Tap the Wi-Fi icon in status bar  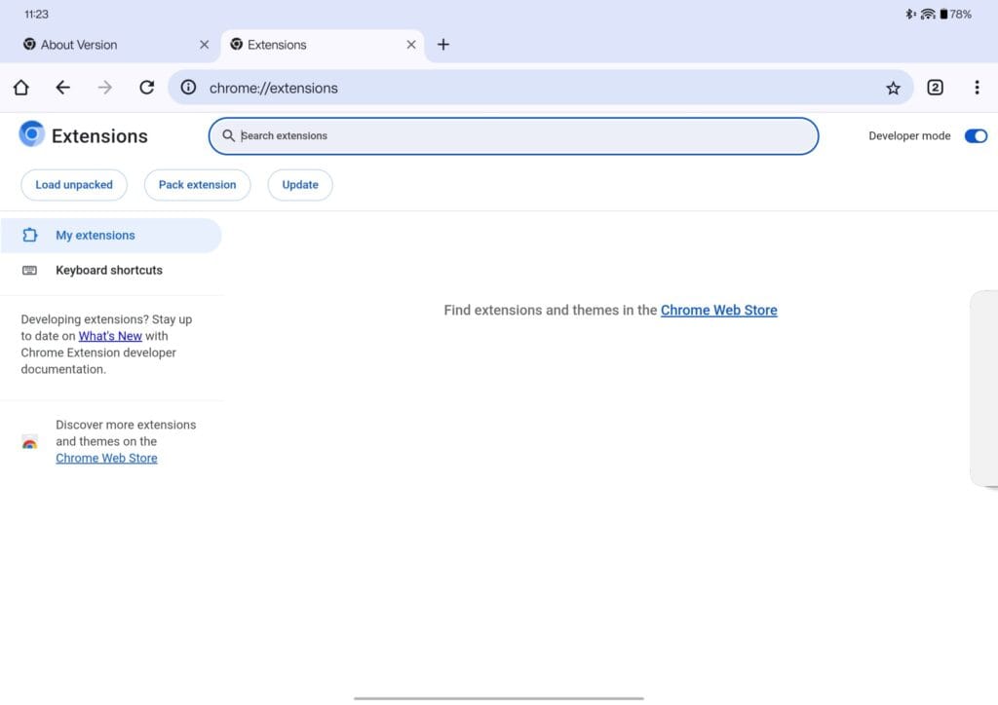pyautogui.click(x=928, y=14)
